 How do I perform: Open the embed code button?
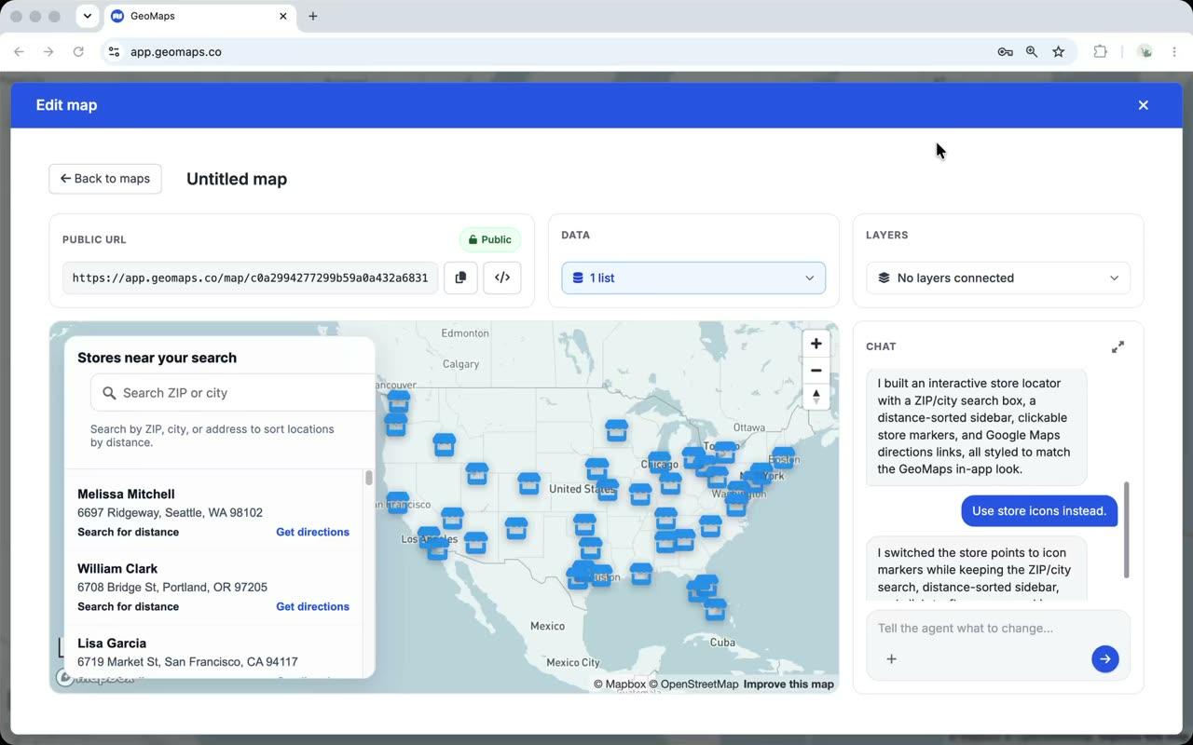501,278
